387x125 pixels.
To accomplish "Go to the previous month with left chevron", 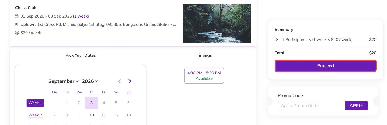I will point(119,81).
